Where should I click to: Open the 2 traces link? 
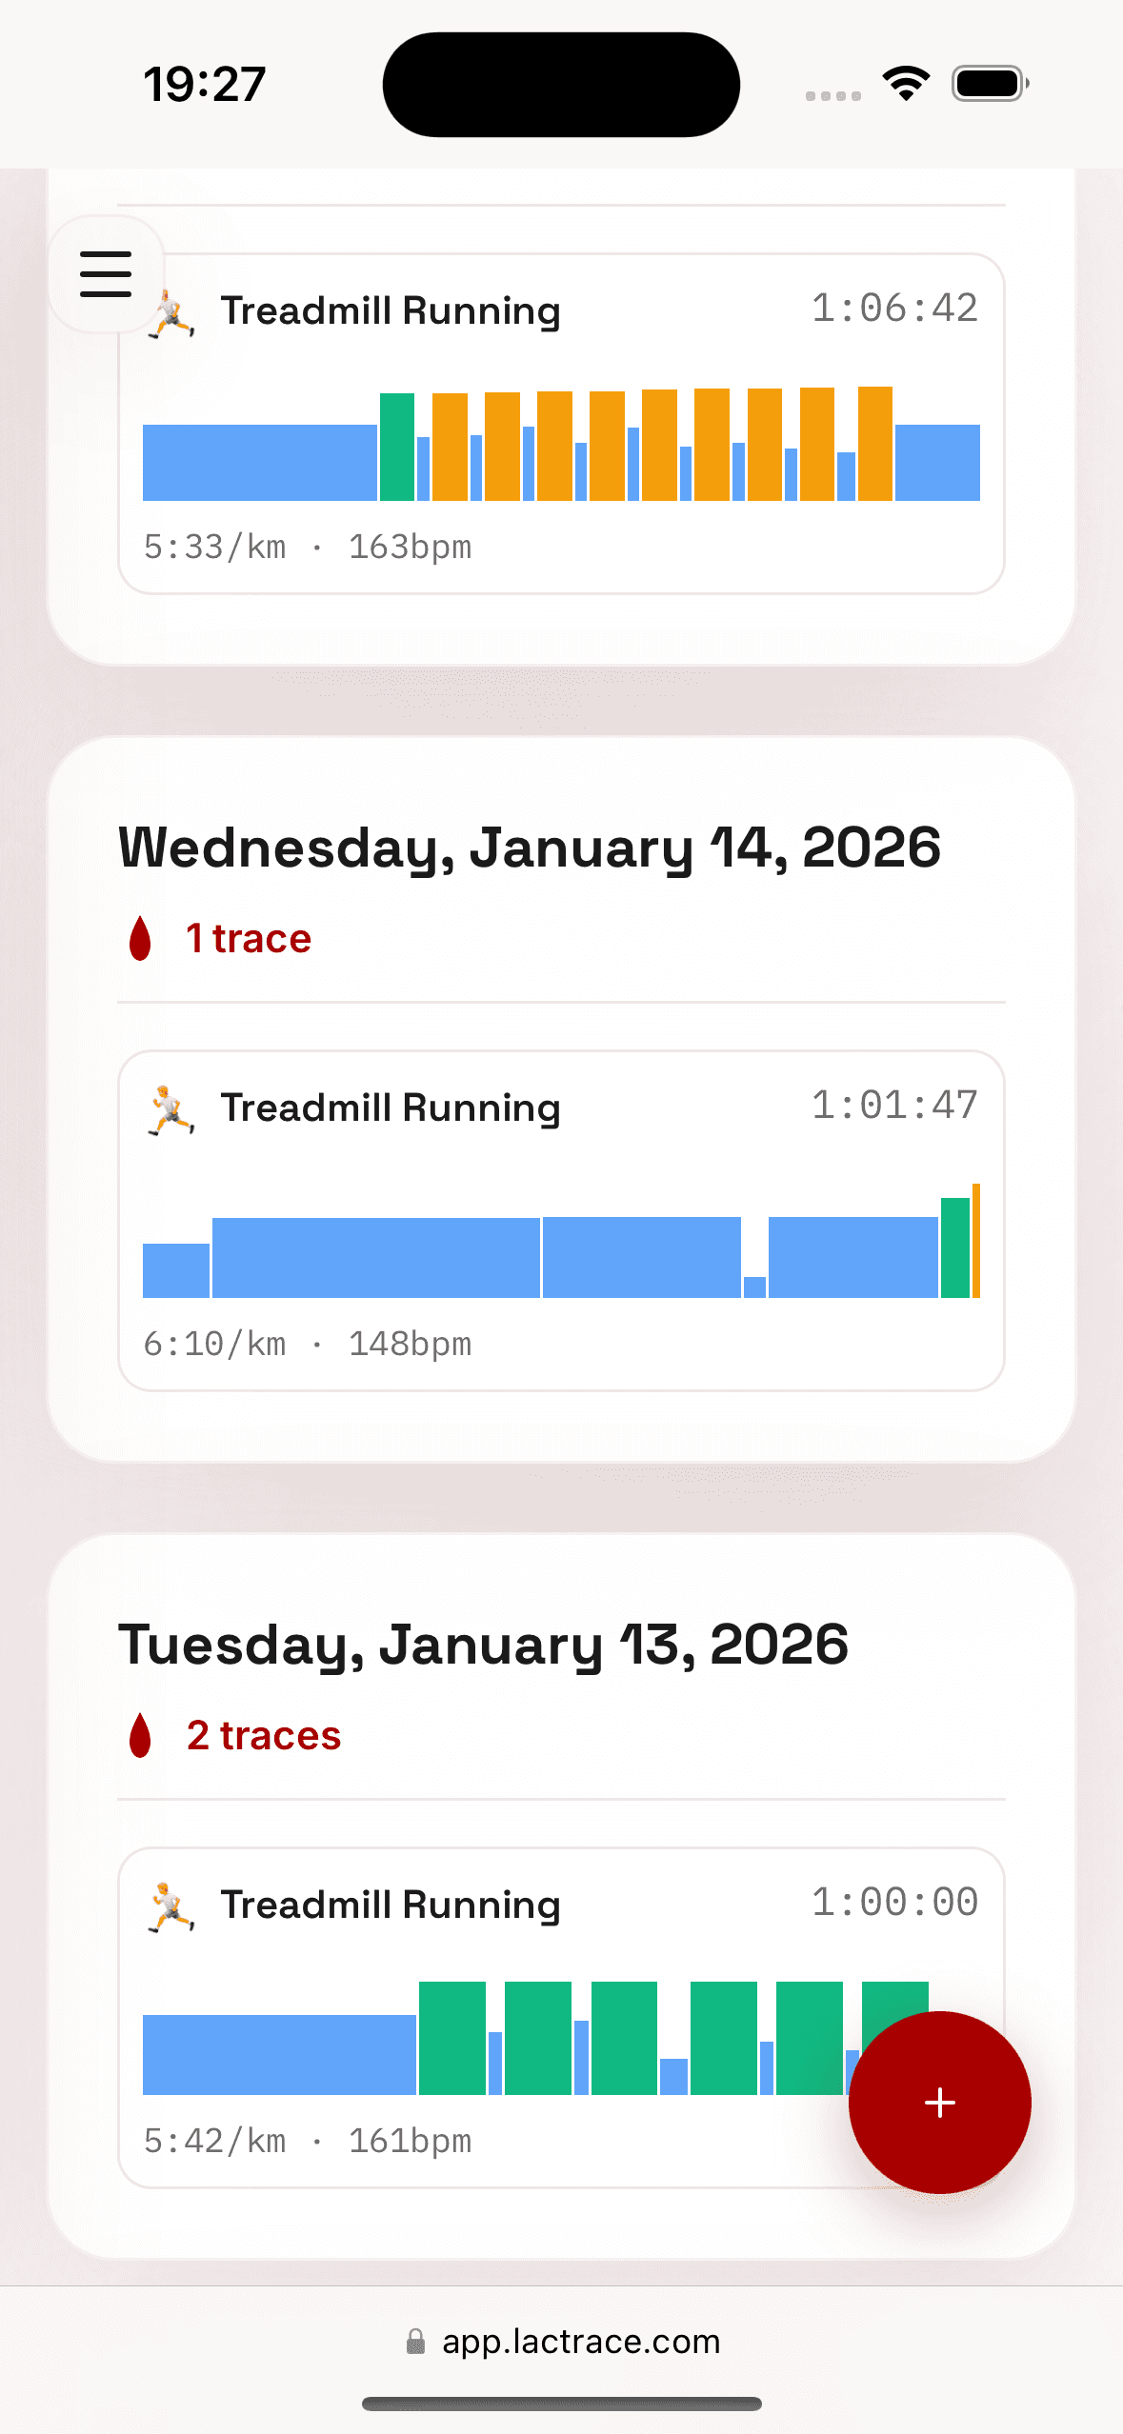coord(263,1735)
